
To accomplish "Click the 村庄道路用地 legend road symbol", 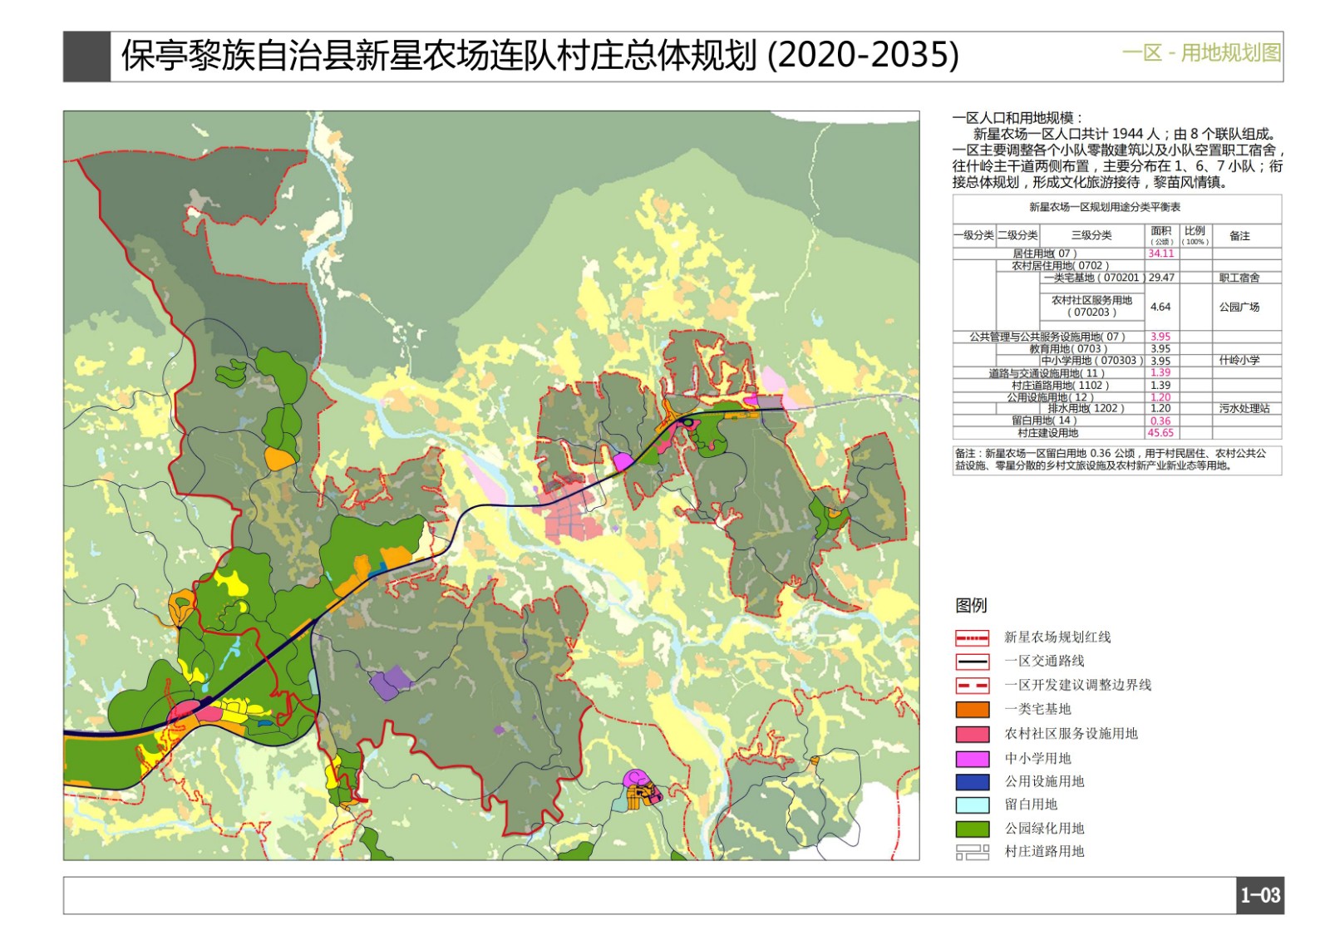I will tap(972, 852).
